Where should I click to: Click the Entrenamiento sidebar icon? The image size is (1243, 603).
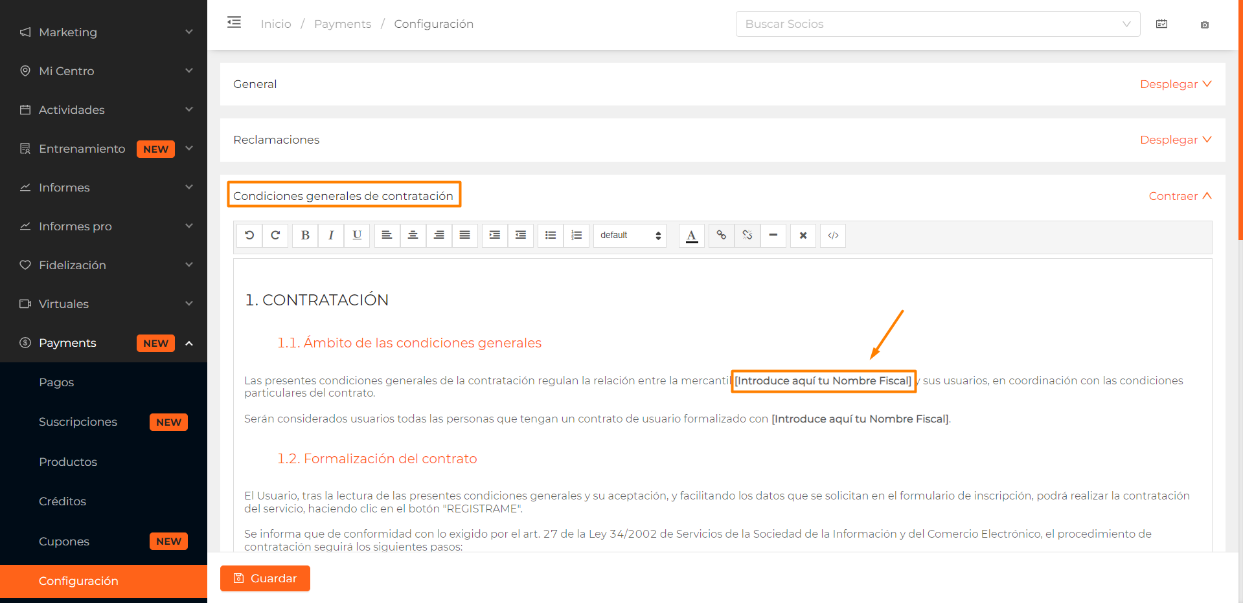click(25, 148)
